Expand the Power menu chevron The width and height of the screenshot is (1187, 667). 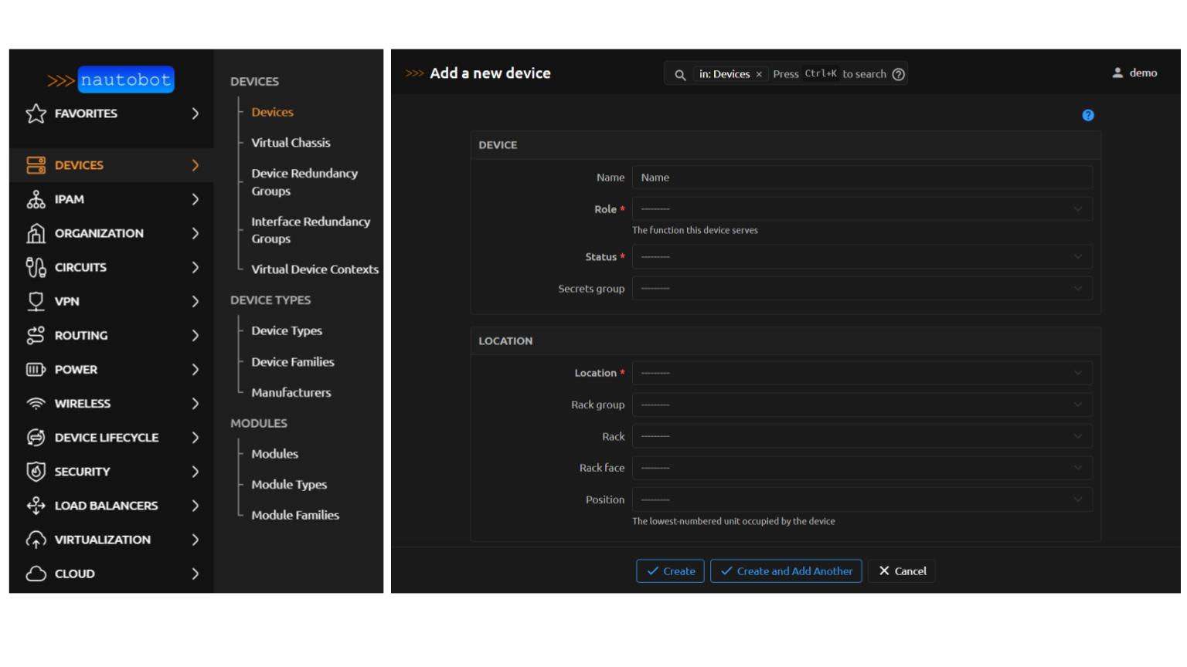pyautogui.click(x=195, y=370)
